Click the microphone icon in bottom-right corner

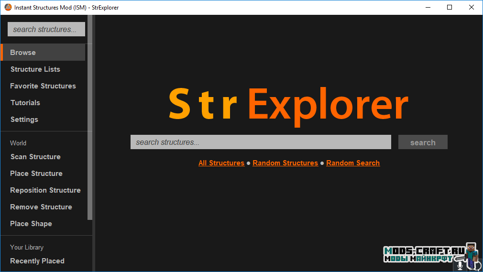click(460, 264)
